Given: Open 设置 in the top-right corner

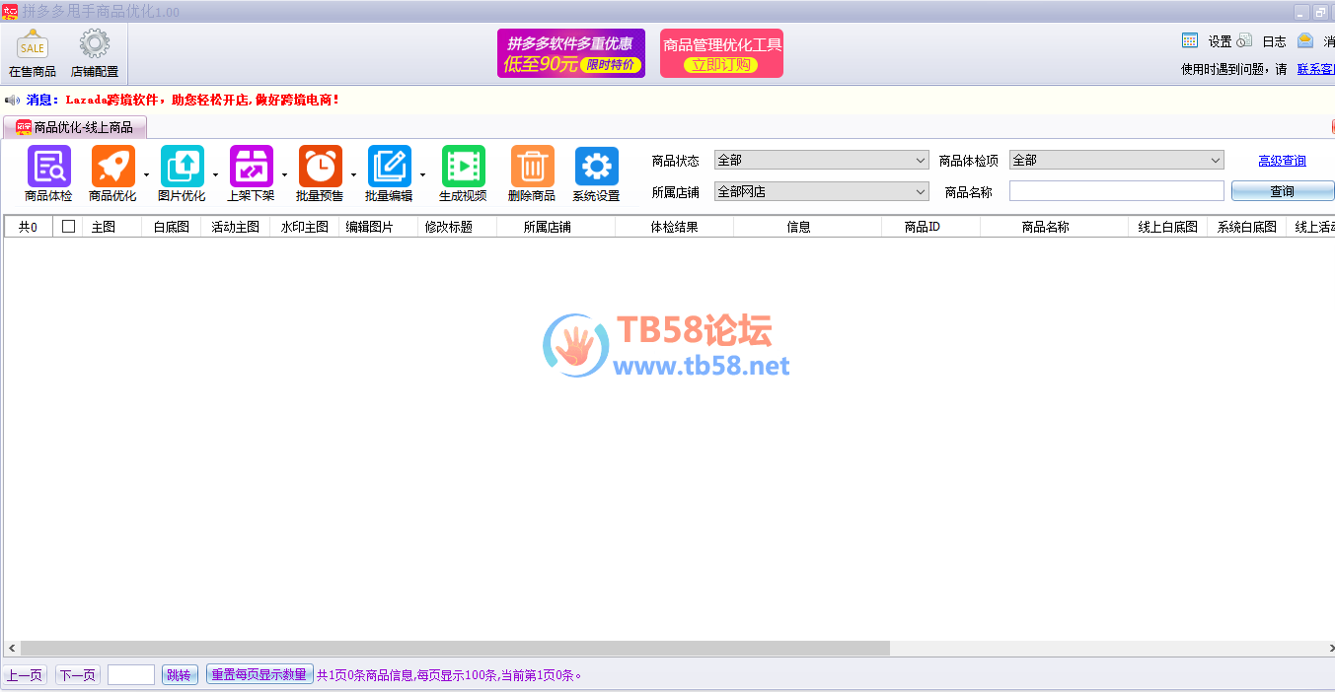Looking at the screenshot, I should 1220,41.
